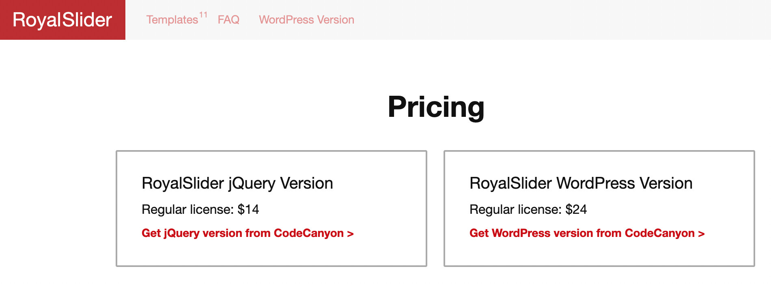Click the Regular license: $14 text

(x=200, y=209)
